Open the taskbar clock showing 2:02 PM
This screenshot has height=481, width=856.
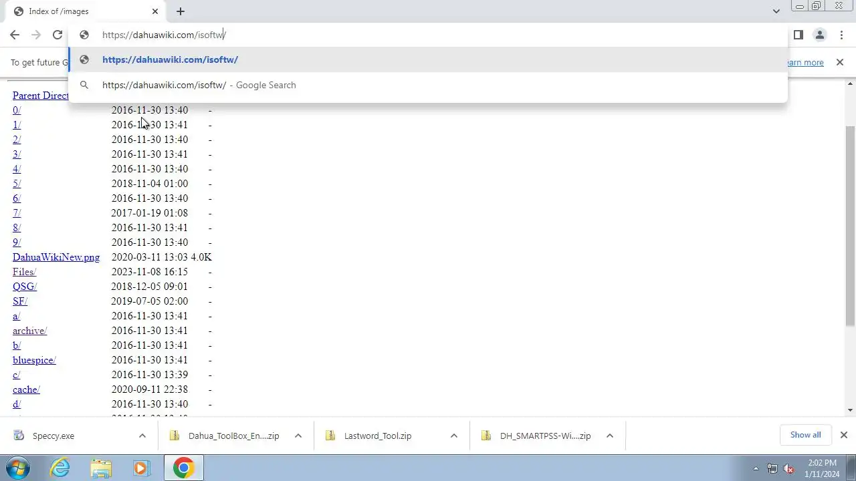[x=822, y=468]
